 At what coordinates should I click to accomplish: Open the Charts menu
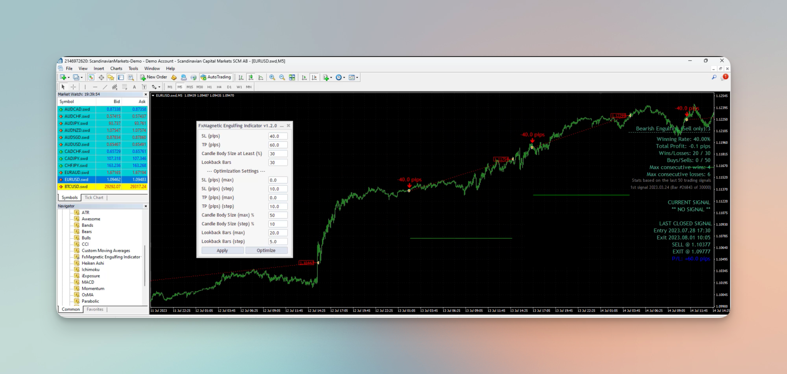(x=116, y=68)
